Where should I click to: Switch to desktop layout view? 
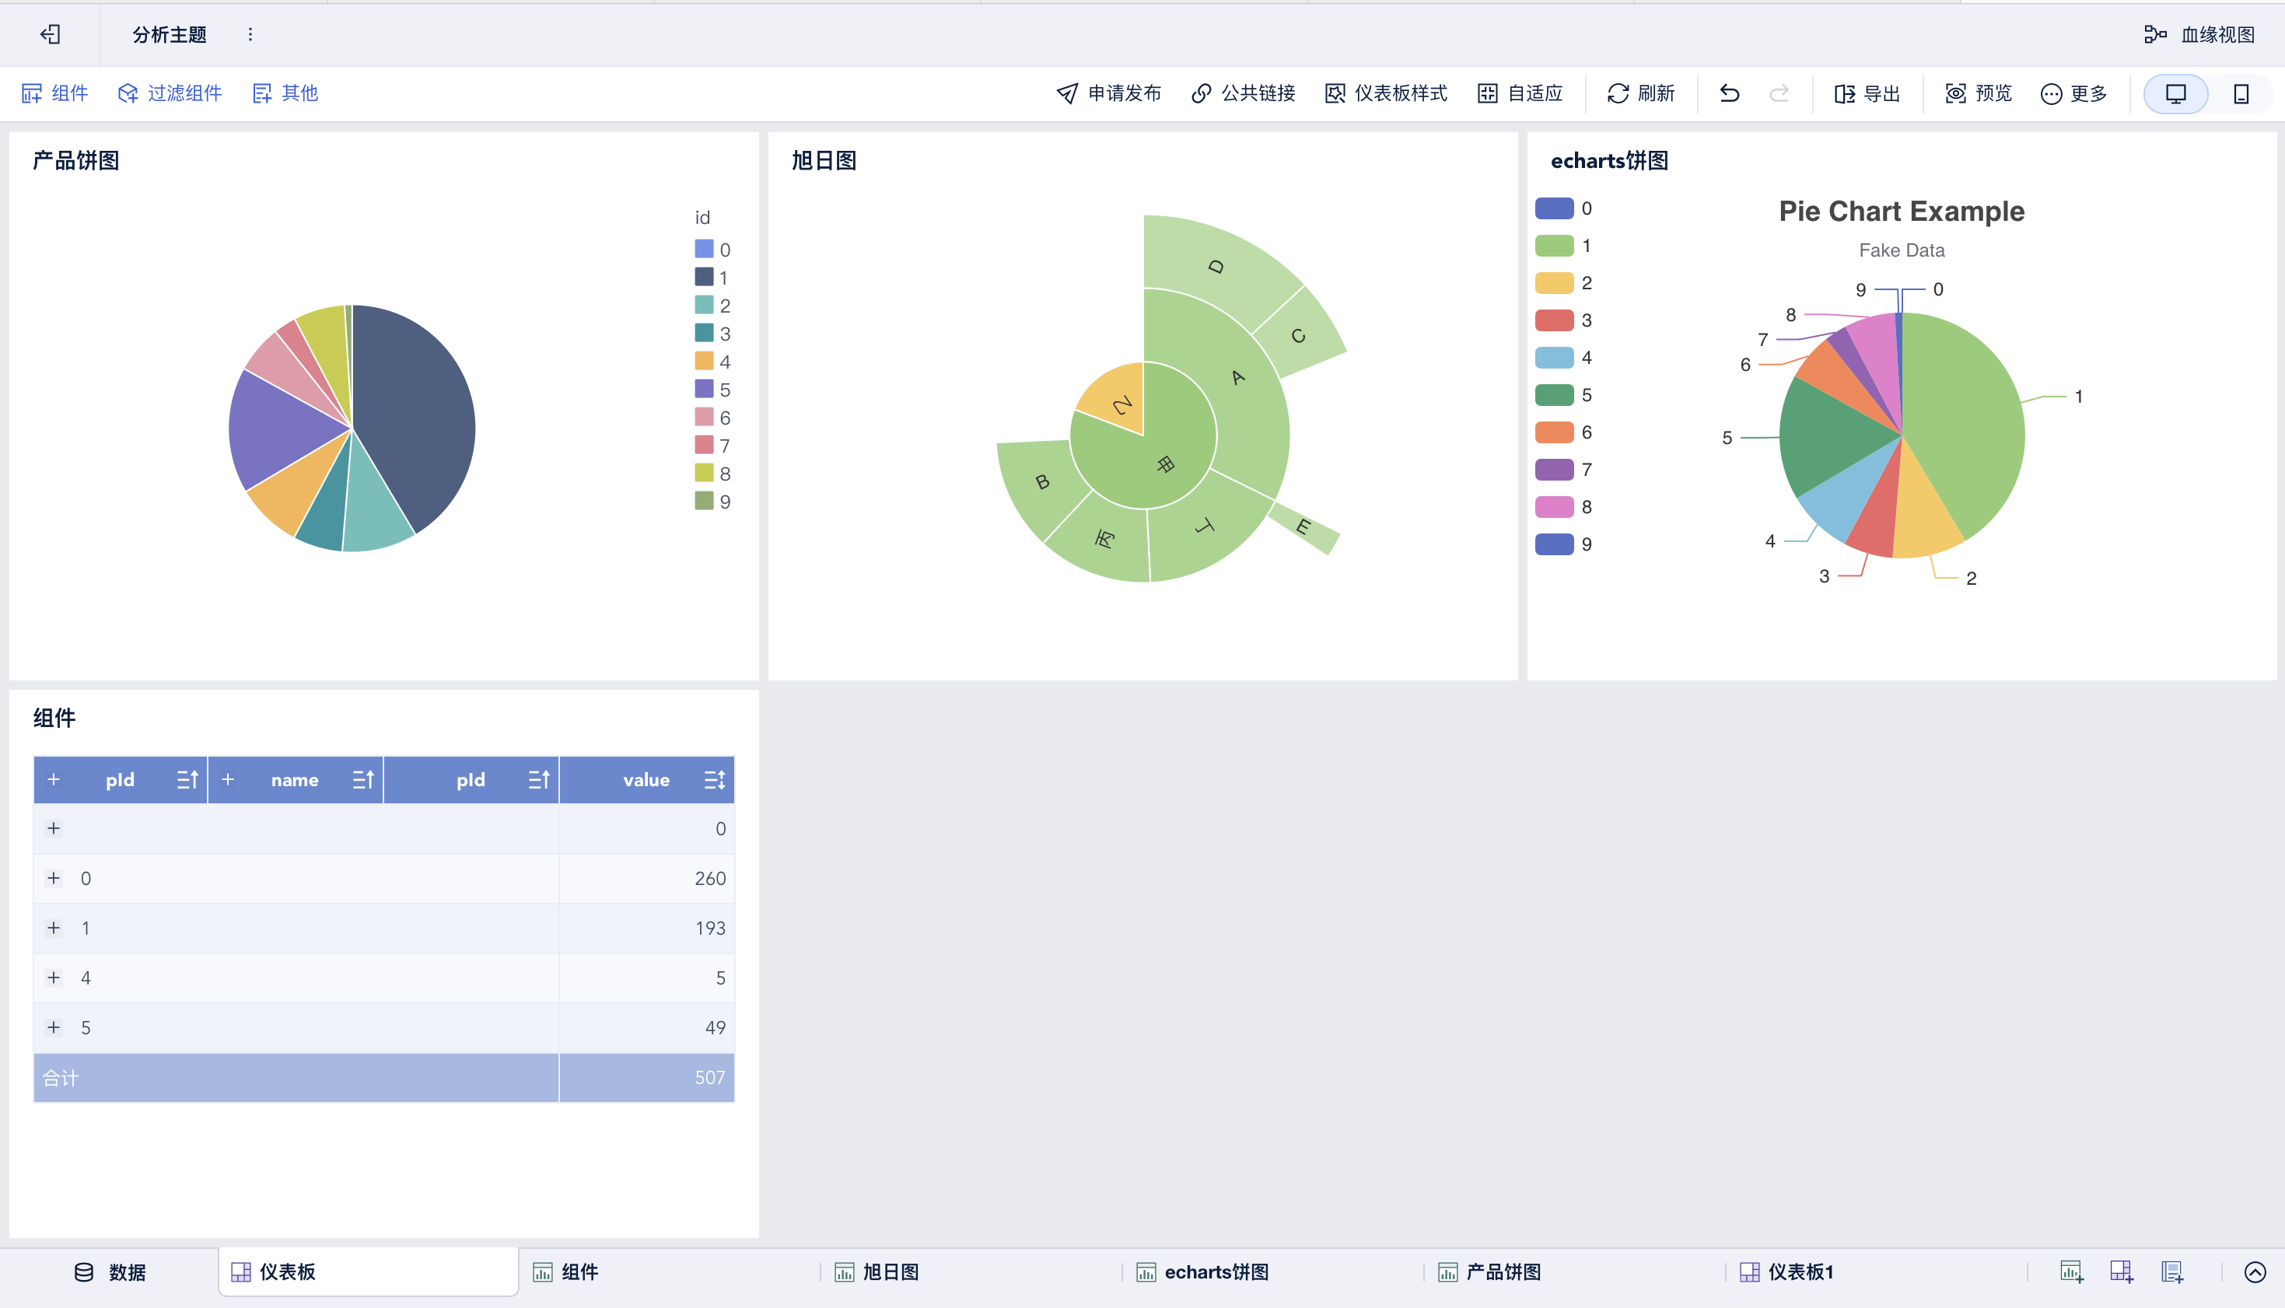(2175, 93)
